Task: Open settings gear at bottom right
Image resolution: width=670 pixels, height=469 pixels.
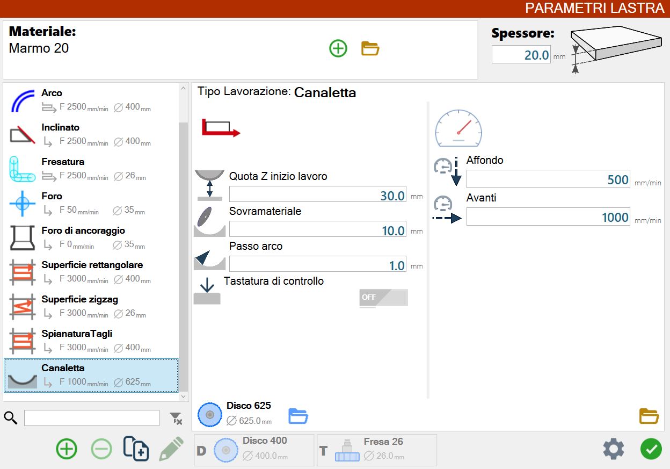Action: point(614,449)
